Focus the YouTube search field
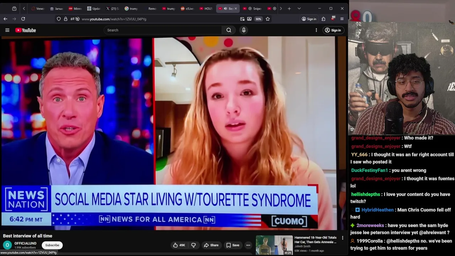455x256 pixels. point(163,30)
